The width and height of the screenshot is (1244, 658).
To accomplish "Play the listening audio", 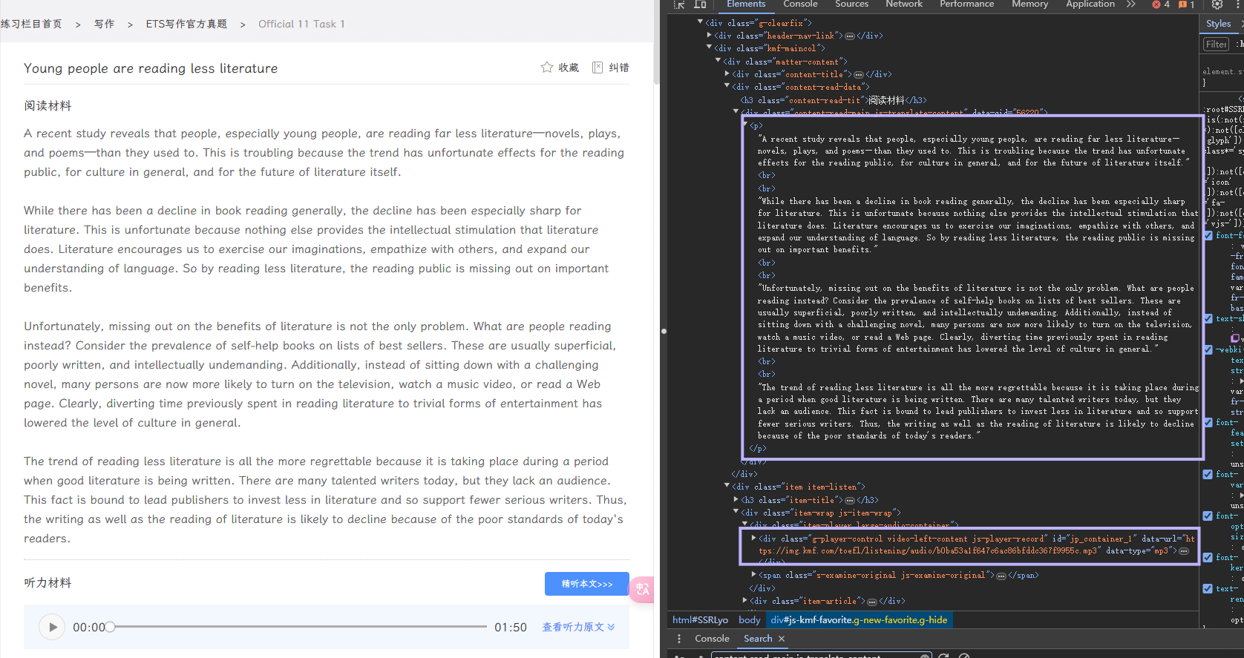I will point(52,627).
